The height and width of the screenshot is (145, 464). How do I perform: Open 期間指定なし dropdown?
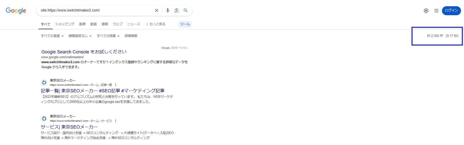[x=80, y=36]
